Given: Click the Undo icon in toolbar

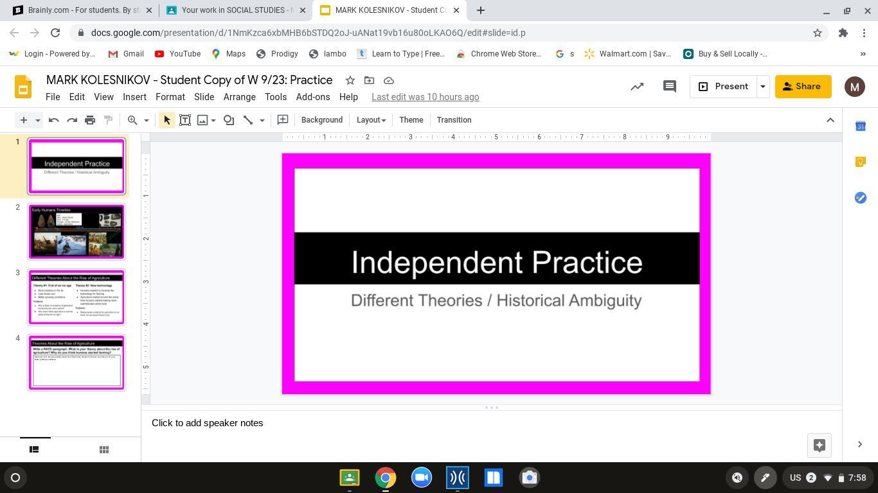Looking at the screenshot, I should pos(54,120).
